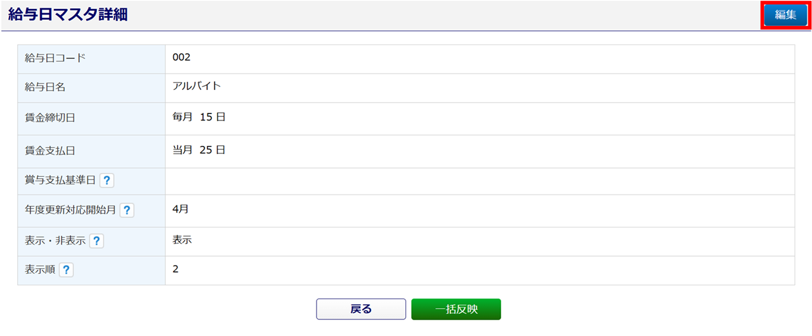Click the 給与日マスタ詳細 page heading
Viewport: 812px width, 336px height.
tap(68, 15)
